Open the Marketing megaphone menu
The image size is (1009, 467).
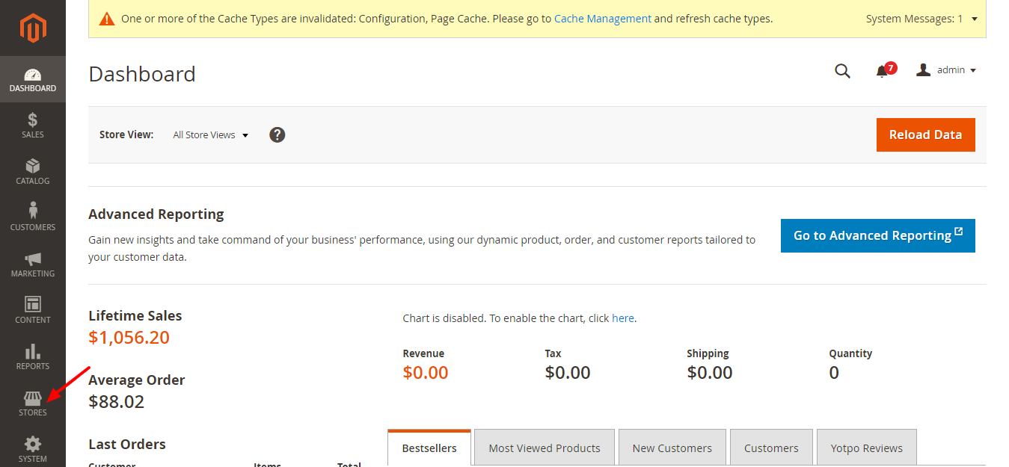[33, 264]
